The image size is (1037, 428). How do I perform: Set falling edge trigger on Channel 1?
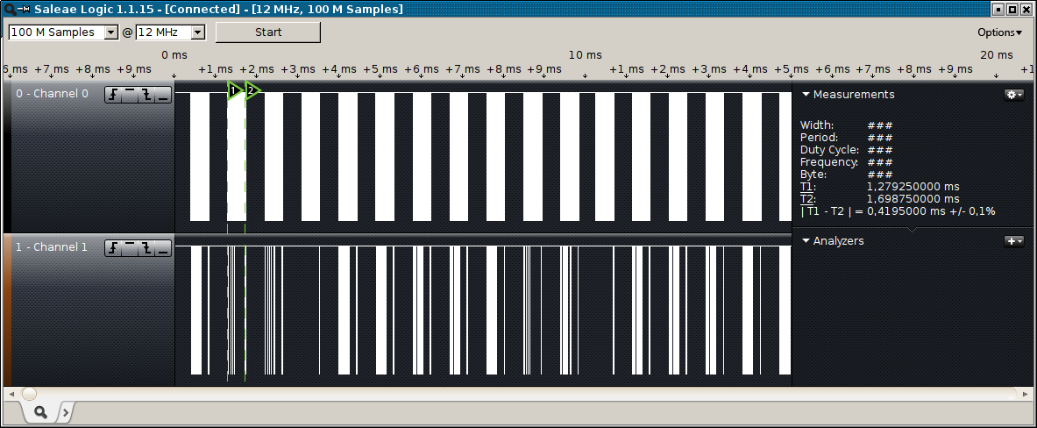tap(146, 248)
